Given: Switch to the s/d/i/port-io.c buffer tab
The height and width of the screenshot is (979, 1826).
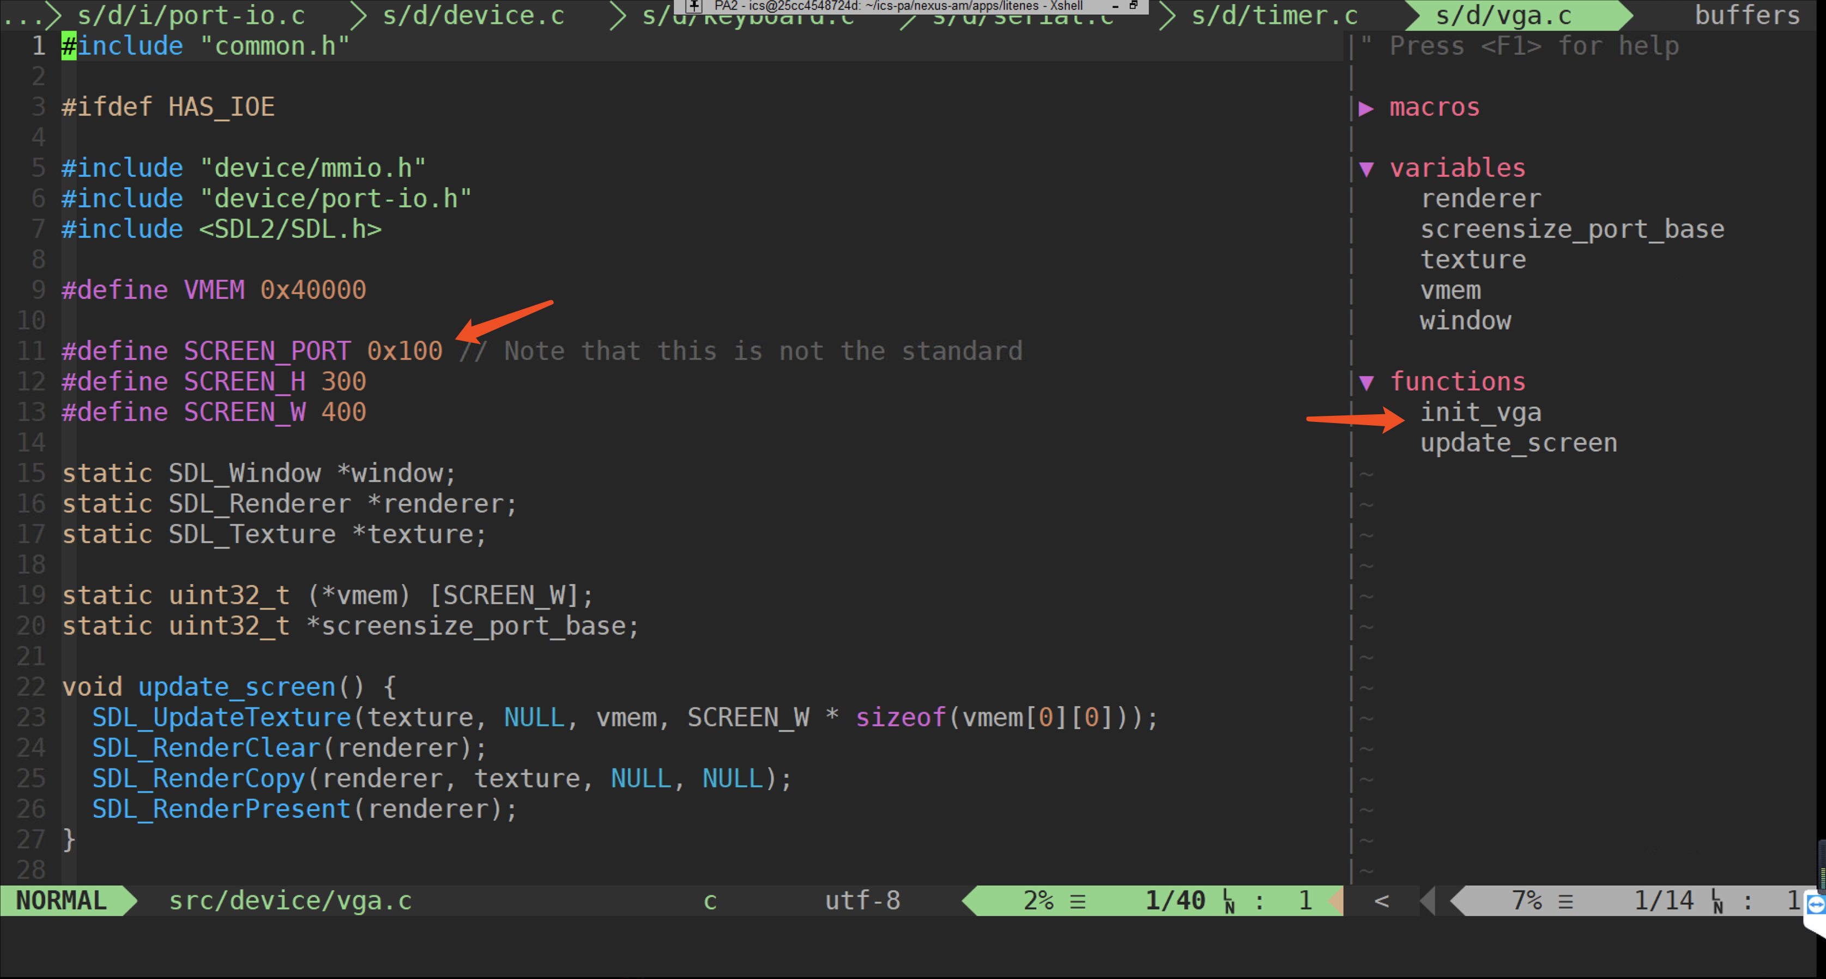Looking at the screenshot, I should click(x=191, y=16).
